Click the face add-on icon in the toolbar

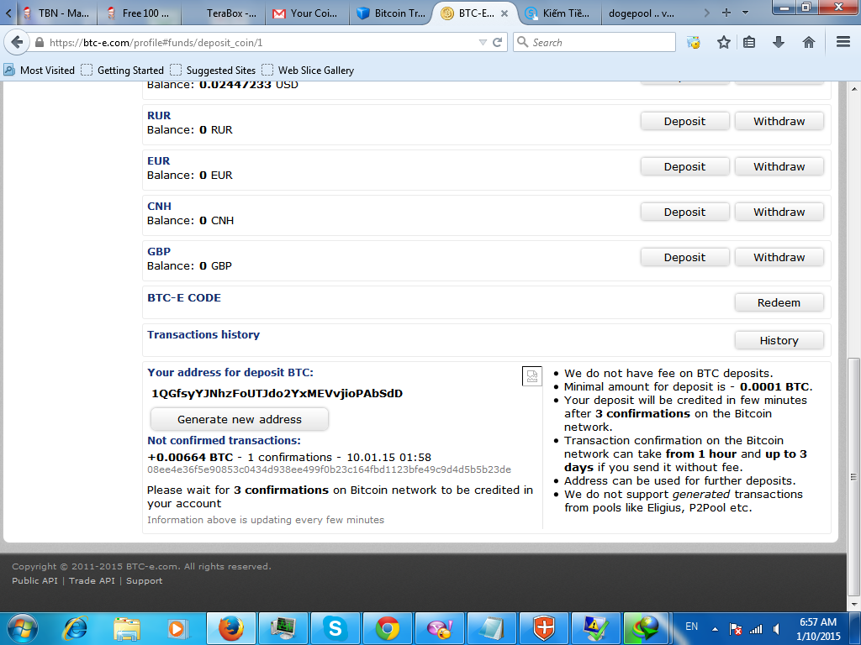[x=694, y=42]
